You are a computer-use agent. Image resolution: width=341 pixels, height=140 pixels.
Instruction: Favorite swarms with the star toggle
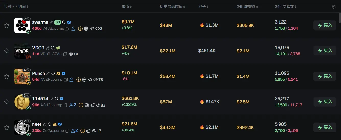(7, 25)
